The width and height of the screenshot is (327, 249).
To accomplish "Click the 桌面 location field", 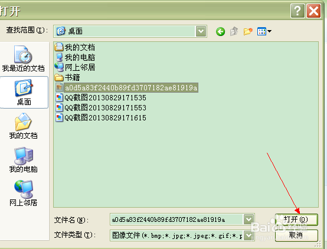I will pyautogui.click(x=125, y=31).
